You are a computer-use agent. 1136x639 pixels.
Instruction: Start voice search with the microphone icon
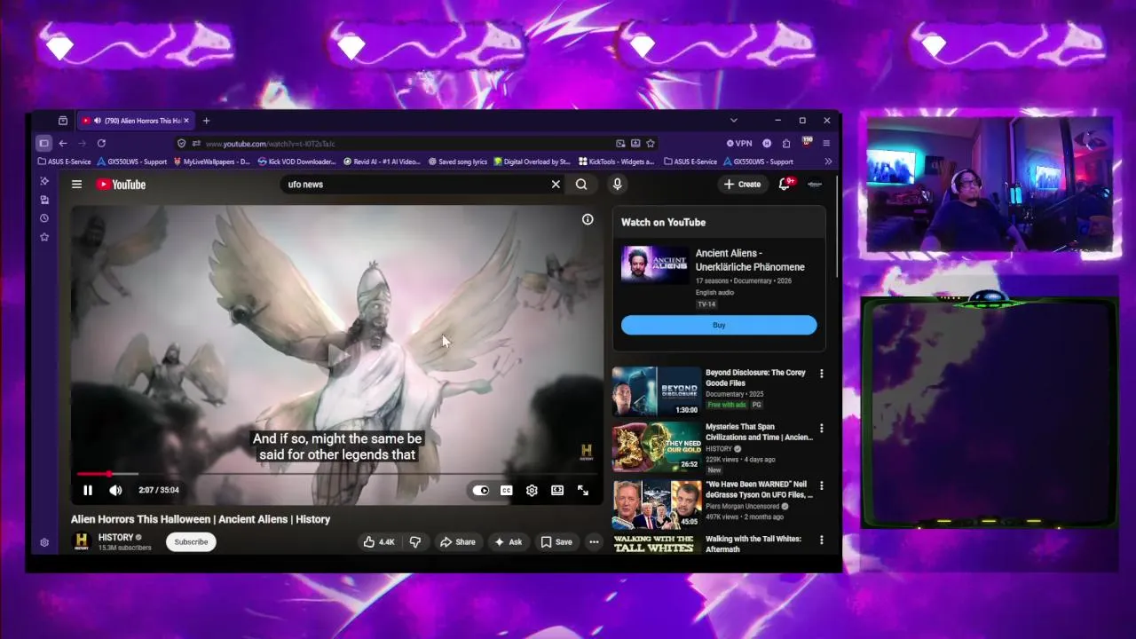point(617,185)
